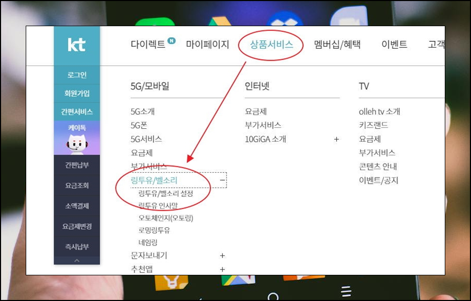
Task: Open the 콘텐츠 안내 link
Action: click(378, 166)
